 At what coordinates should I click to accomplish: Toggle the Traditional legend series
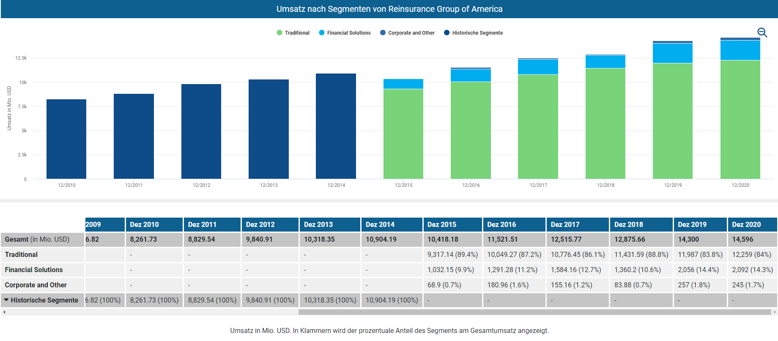[x=293, y=33]
